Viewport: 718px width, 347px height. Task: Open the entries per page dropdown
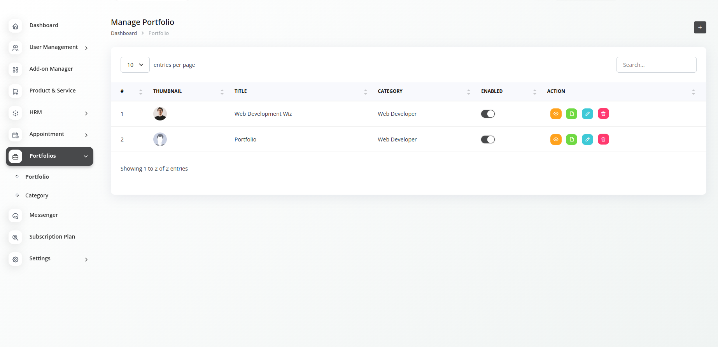135,65
